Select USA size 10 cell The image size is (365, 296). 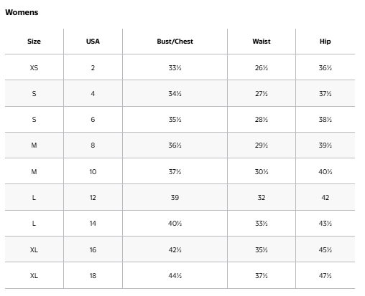pyautogui.click(x=93, y=172)
